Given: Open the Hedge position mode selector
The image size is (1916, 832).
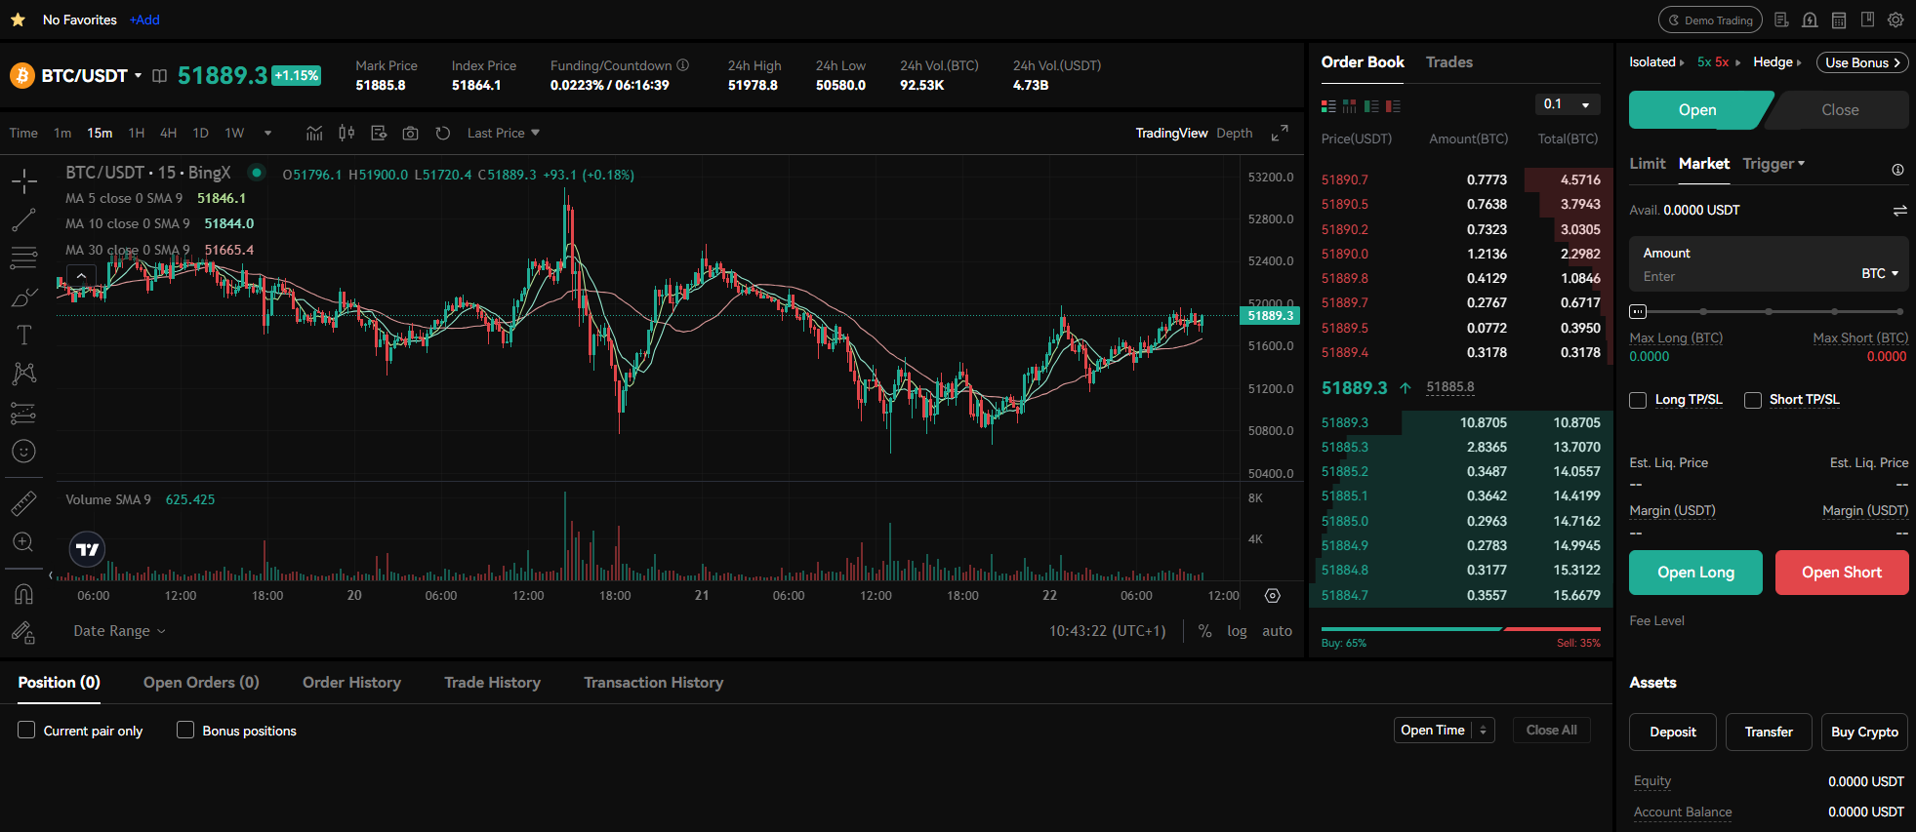Looking at the screenshot, I should 1777,61.
